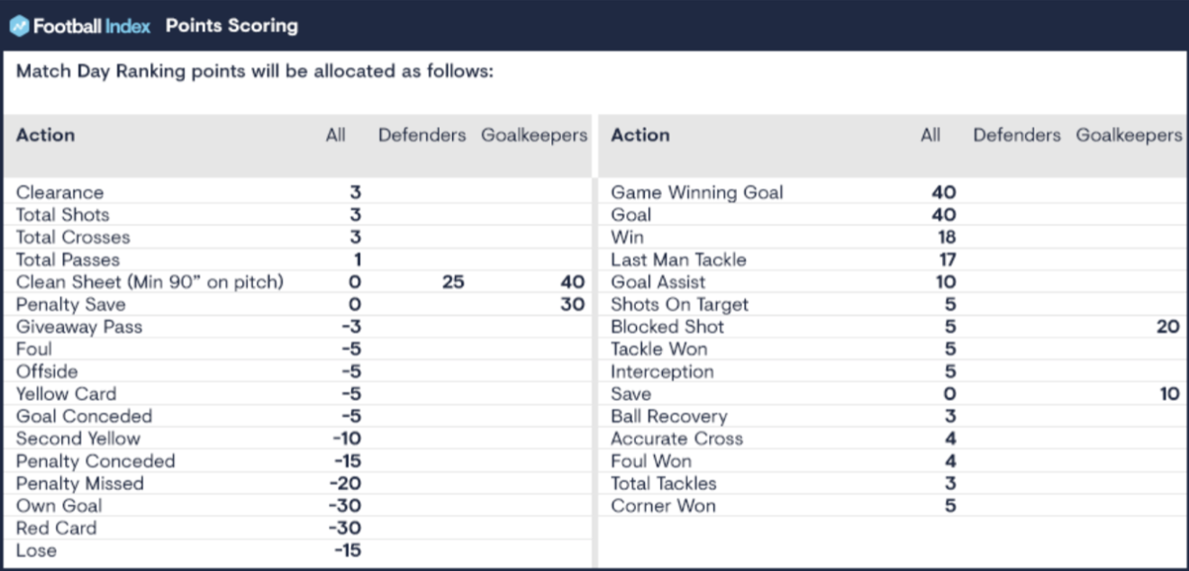Screen dimensions: 1189x571
Task: Click the Blocked Shot goalkeeper value 20
Action: pos(1167,327)
